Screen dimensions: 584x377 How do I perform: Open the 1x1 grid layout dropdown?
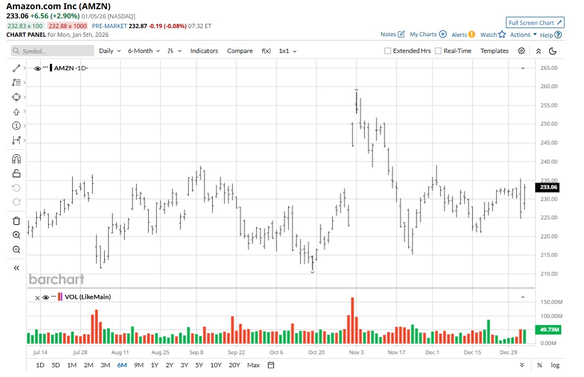(x=287, y=51)
